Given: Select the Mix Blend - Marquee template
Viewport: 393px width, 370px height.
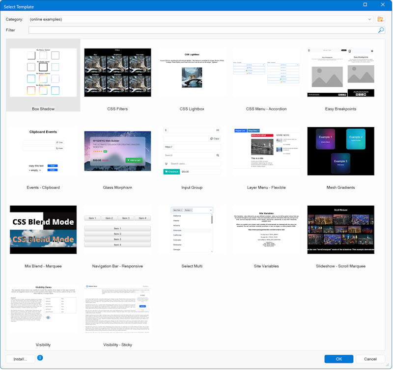Looking at the screenshot, I should tap(43, 230).
